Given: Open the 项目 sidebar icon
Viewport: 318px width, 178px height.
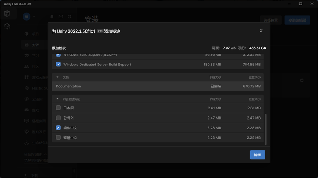Looking at the screenshot, I should [x=26, y=34].
